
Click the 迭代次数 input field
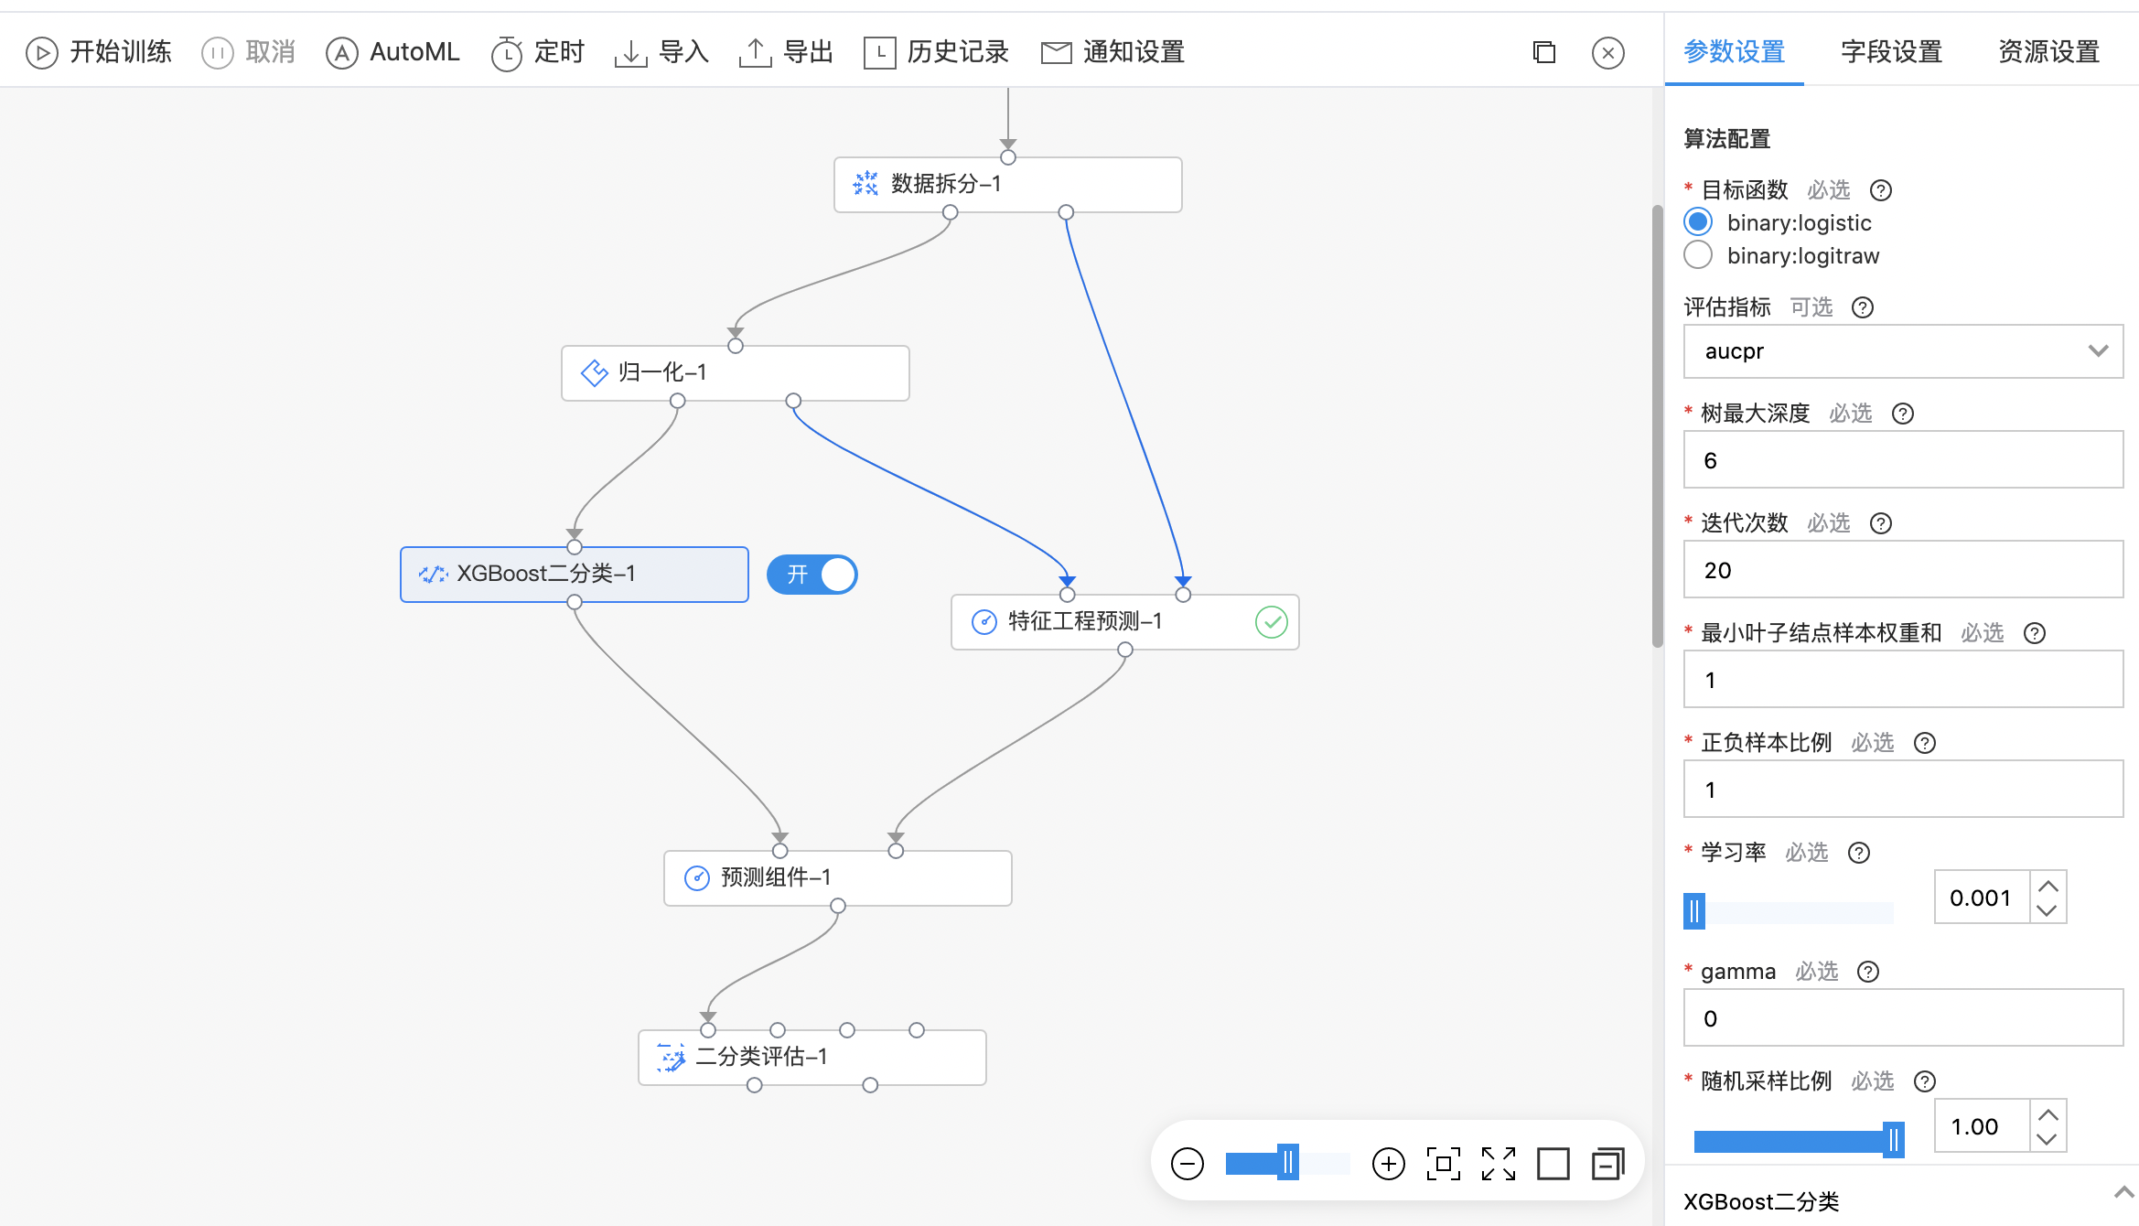click(1903, 570)
